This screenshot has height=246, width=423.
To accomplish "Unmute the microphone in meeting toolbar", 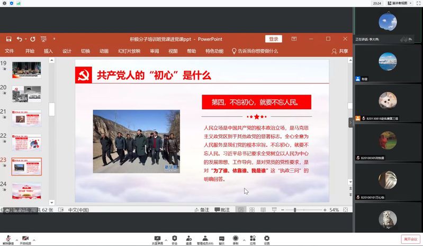I will (x=8, y=239).
